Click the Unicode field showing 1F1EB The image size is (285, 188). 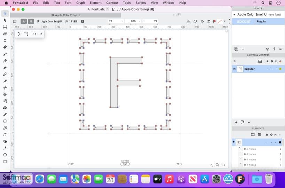tap(73, 22)
